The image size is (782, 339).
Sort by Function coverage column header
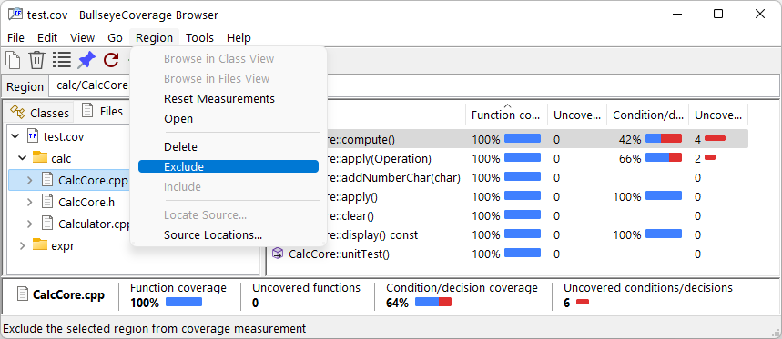507,115
